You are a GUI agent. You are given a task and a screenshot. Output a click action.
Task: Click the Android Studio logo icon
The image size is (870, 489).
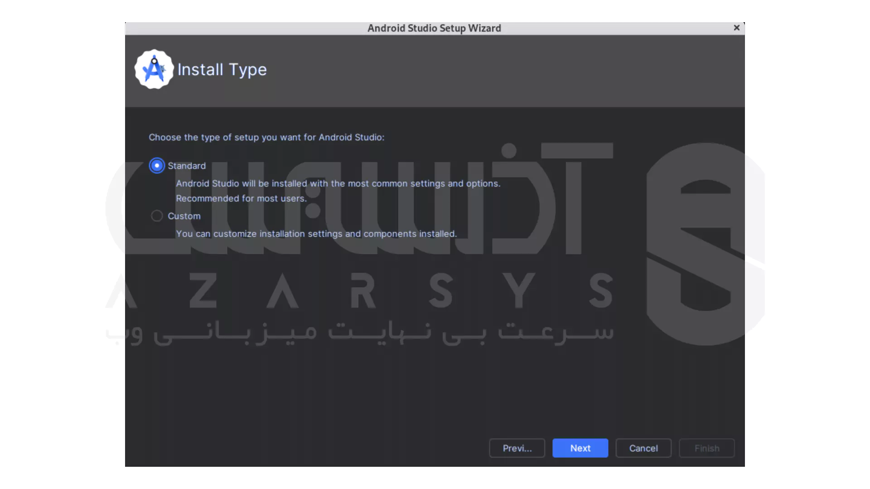[154, 69]
